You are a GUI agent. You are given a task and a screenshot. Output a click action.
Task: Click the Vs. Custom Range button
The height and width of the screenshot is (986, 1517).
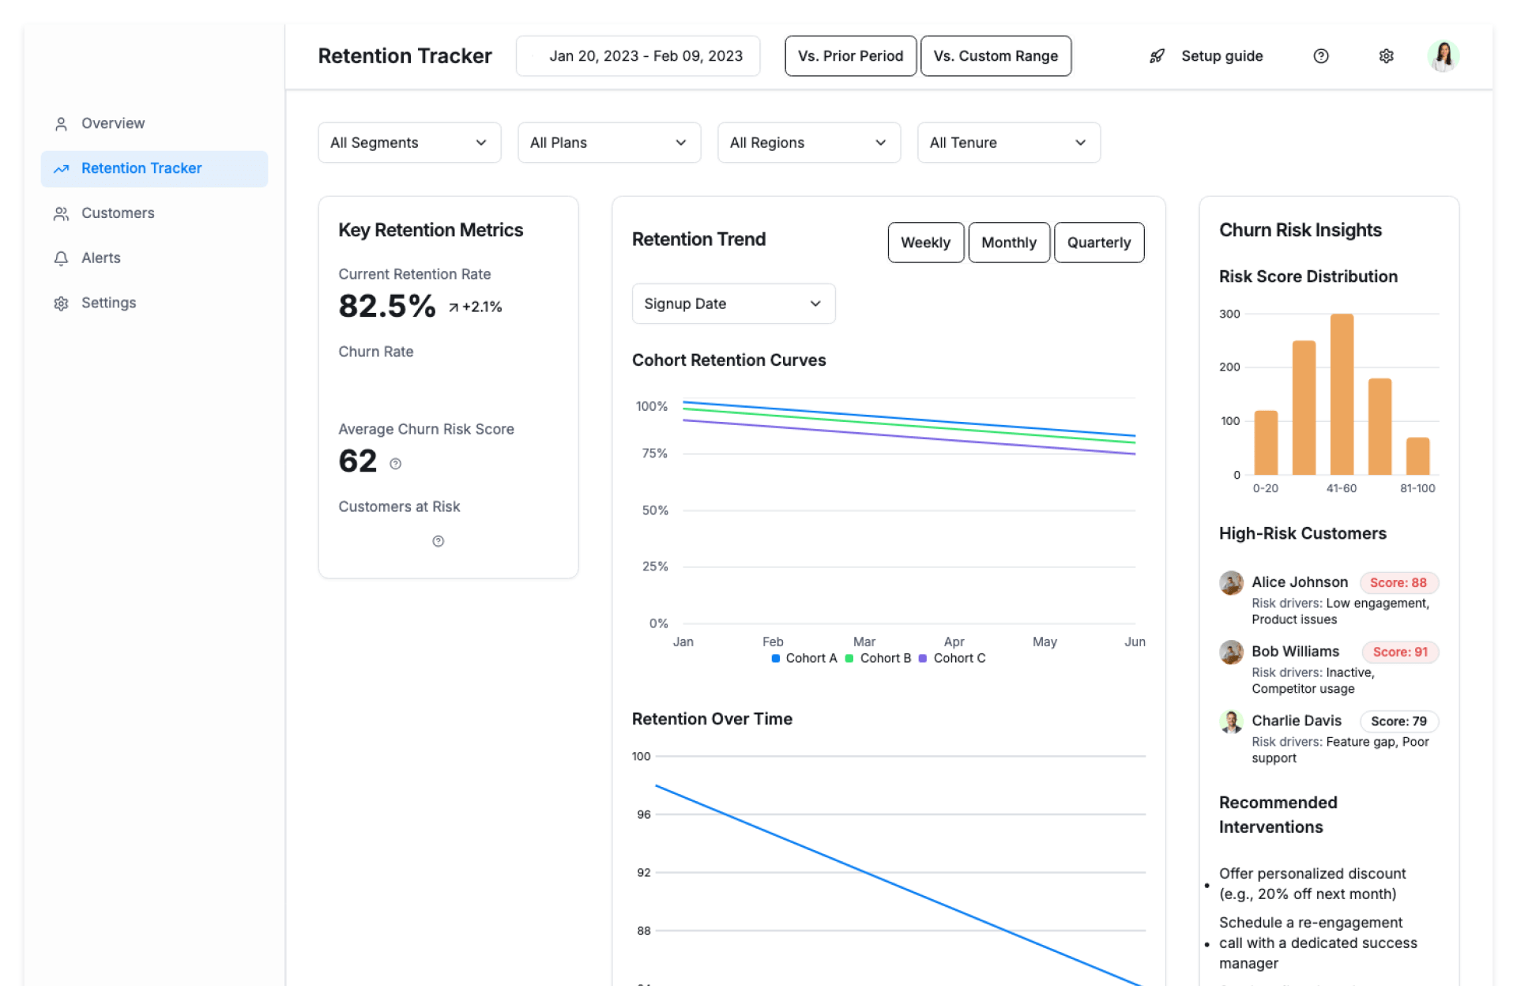point(995,56)
